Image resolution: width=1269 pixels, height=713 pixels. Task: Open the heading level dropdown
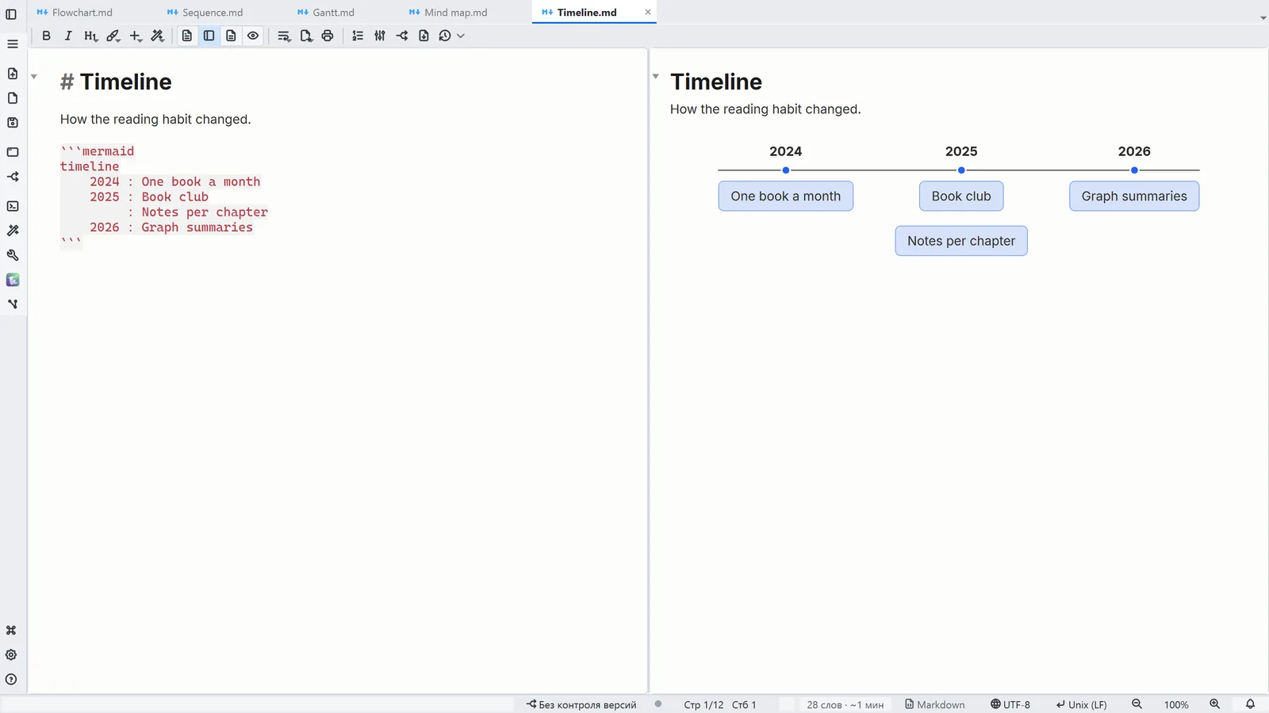click(90, 36)
